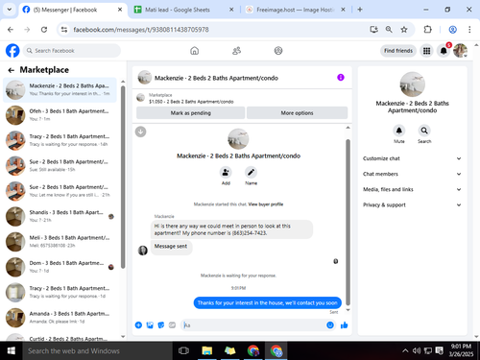This screenshot has width=480, height=360.
Task: Open the Chrome three-dot menu
Action: pyautogui.click(x=469, y=30)
